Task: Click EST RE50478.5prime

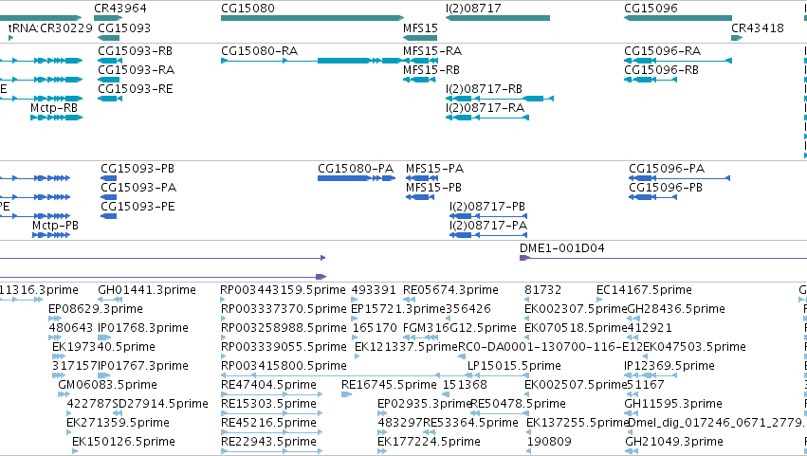Action: click(x=519, y=404)
